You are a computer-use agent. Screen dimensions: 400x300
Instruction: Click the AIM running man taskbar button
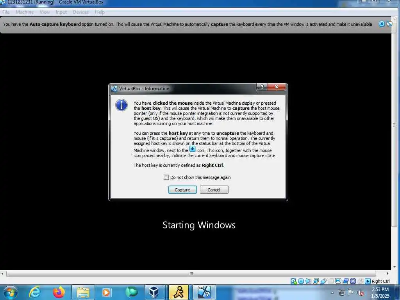pyautogui.click(x=179, y=292)
